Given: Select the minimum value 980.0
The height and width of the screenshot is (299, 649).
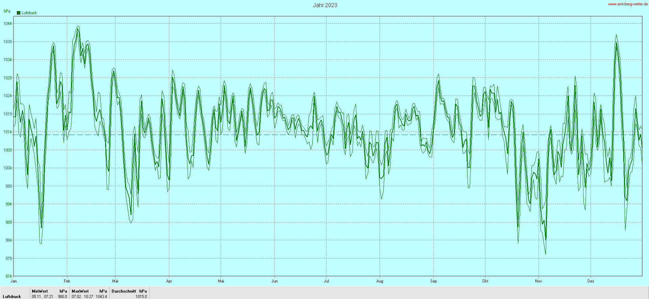Looking at the screenshot, I should [63, 297].
